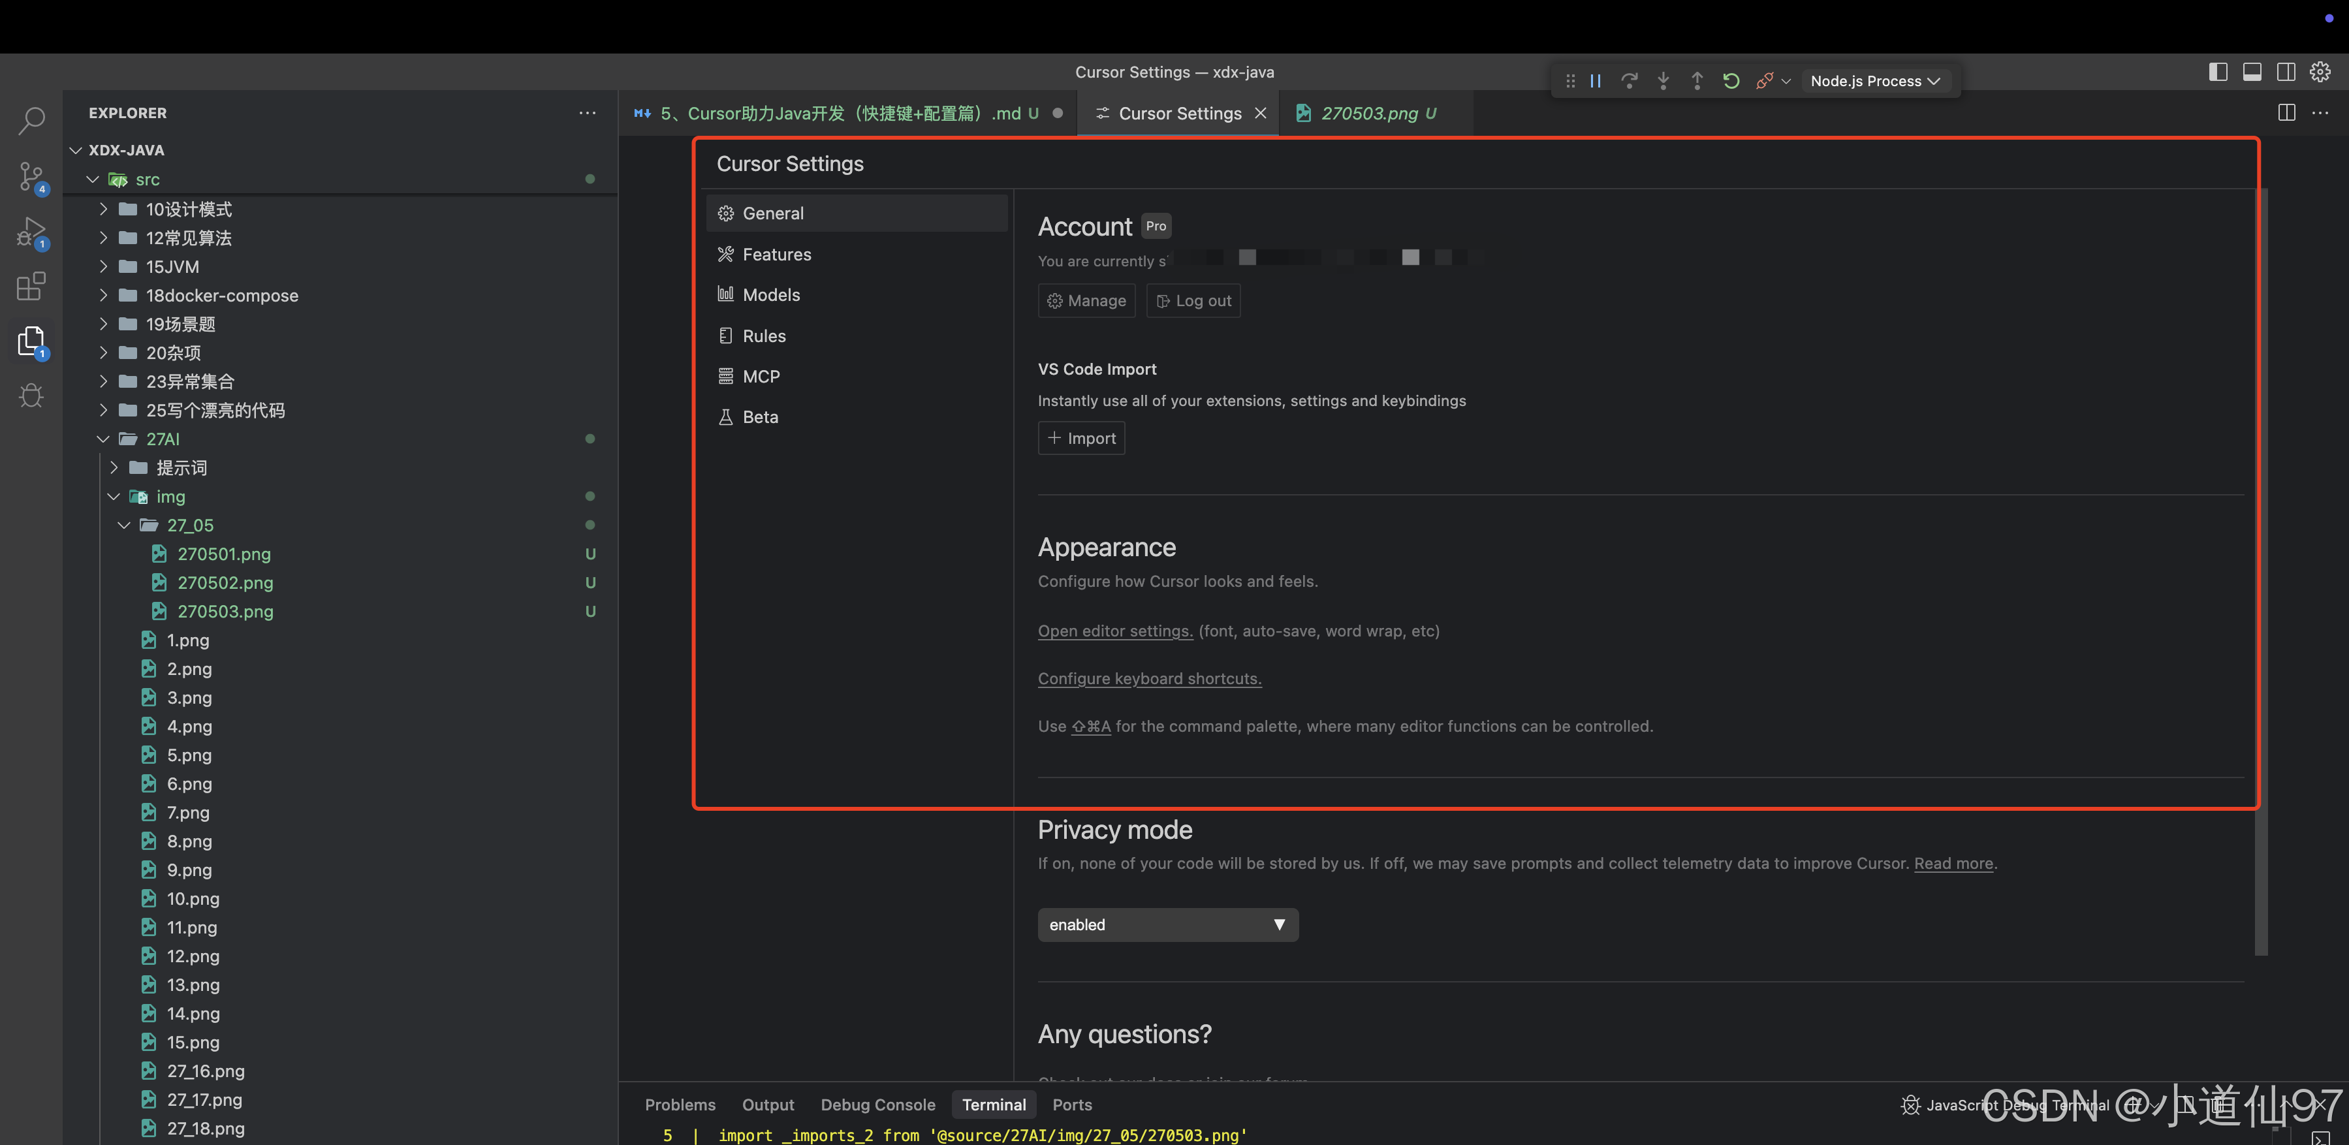The width and height of the screenshot is (2349, 1145).
Task: Toggle the primary side bar layout icon
Action: [2218, 72]
